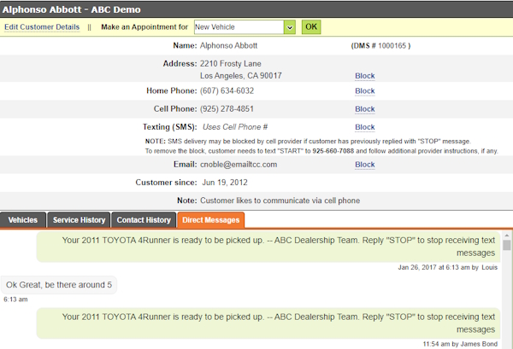
Task: View the Contact History tab
Action: (144, 220)
